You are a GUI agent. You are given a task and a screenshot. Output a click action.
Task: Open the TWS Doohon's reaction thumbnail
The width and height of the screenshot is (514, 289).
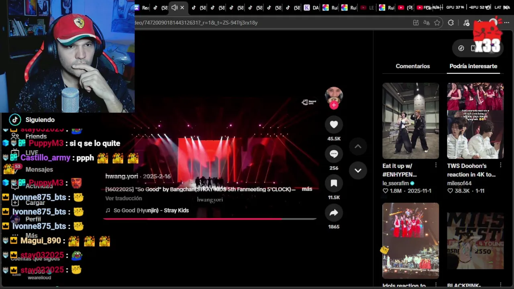[475, 121]
